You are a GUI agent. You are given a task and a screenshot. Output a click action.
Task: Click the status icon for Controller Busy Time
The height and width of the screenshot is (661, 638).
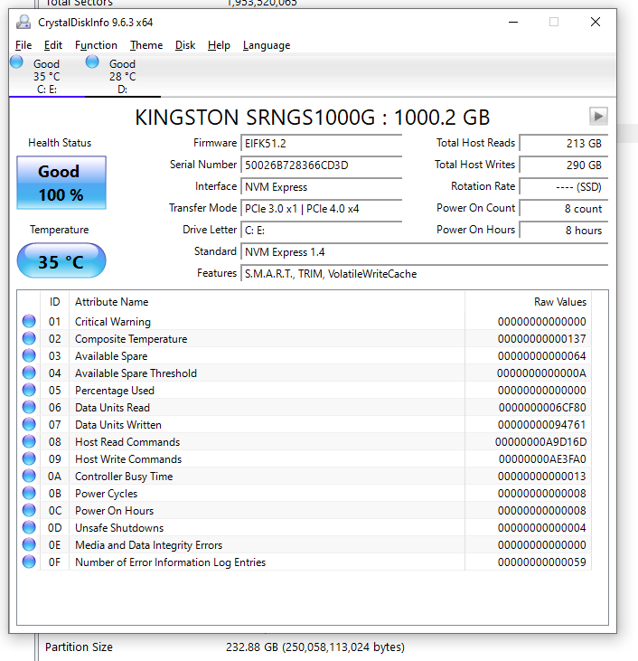click(29, 476)
